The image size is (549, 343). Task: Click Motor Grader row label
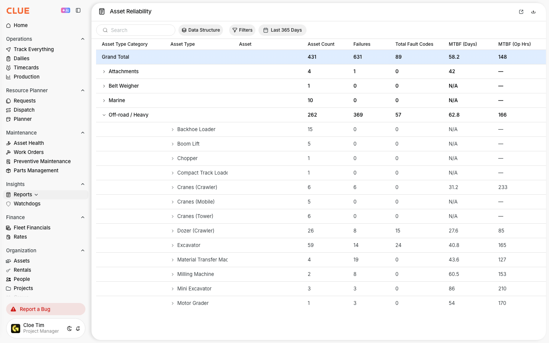193,303
